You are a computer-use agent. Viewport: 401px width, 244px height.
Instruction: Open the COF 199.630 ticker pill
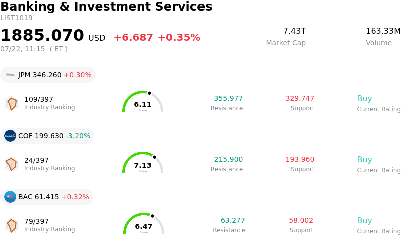click(47, 136)
